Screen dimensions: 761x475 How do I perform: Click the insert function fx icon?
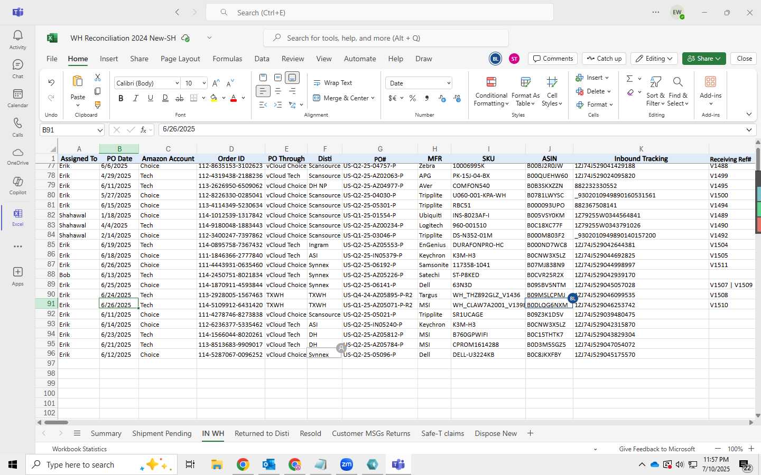pos(143,130)
